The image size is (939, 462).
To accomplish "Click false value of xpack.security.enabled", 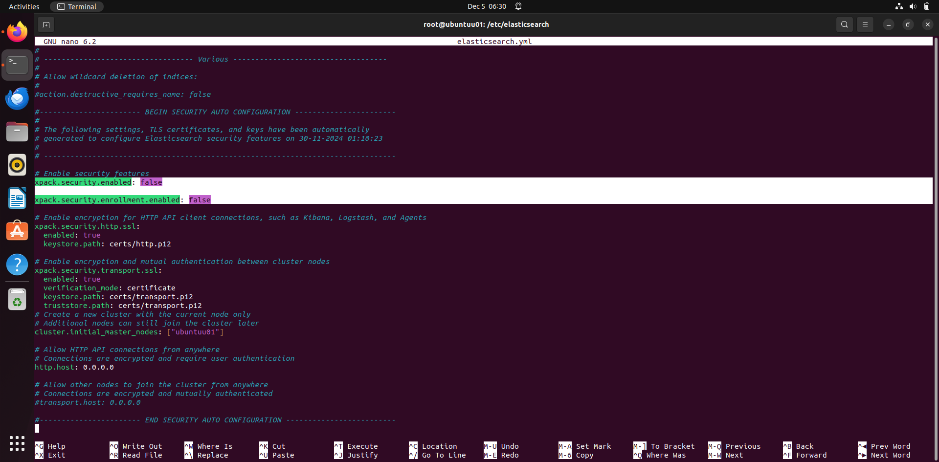I will (x=151, y=182).
